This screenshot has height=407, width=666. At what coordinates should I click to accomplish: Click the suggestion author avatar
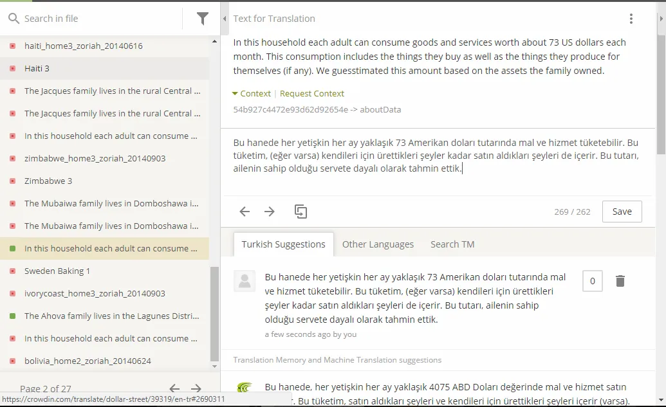pos(245,281)
